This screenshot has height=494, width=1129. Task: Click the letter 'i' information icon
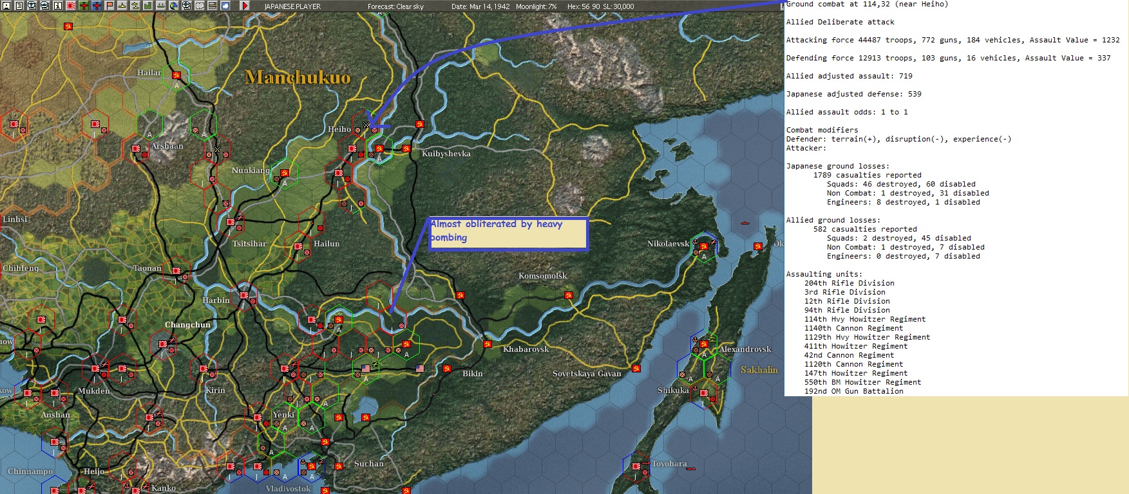[x=57, y=6]
